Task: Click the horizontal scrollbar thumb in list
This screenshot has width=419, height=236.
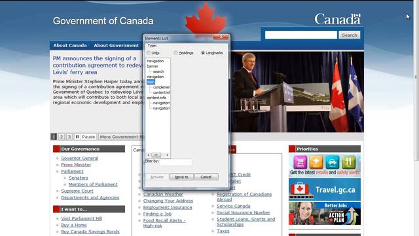Action: click(156, 155)
